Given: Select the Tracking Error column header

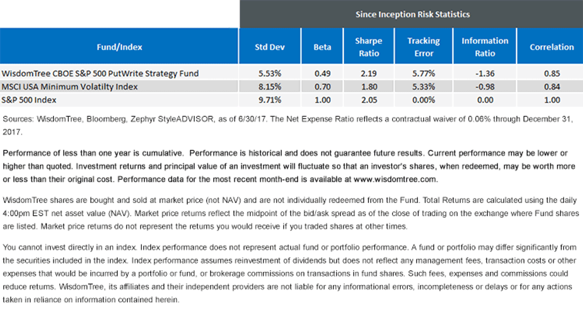Looking at the screenshot, I should [423, 47].
